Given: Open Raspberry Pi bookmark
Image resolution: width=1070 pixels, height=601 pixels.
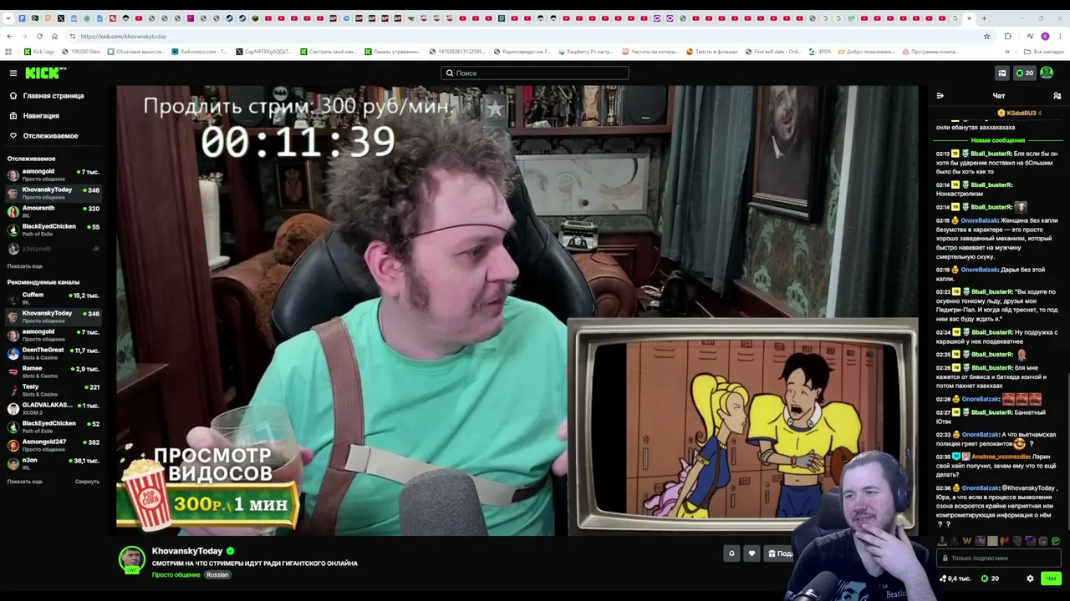Looking at the screenshot, I should [587, 52].
